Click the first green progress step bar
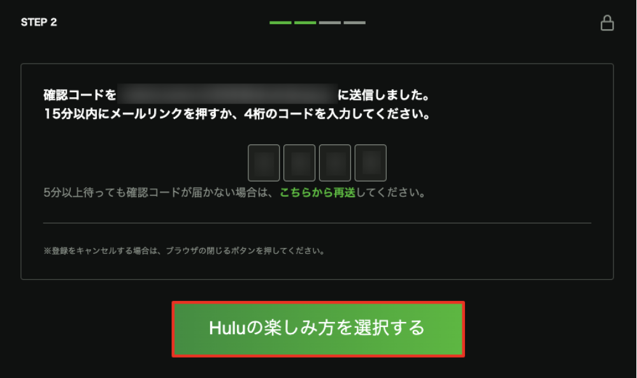The height and width of the screenshot is (378, 637). click(x=280, y=23)
